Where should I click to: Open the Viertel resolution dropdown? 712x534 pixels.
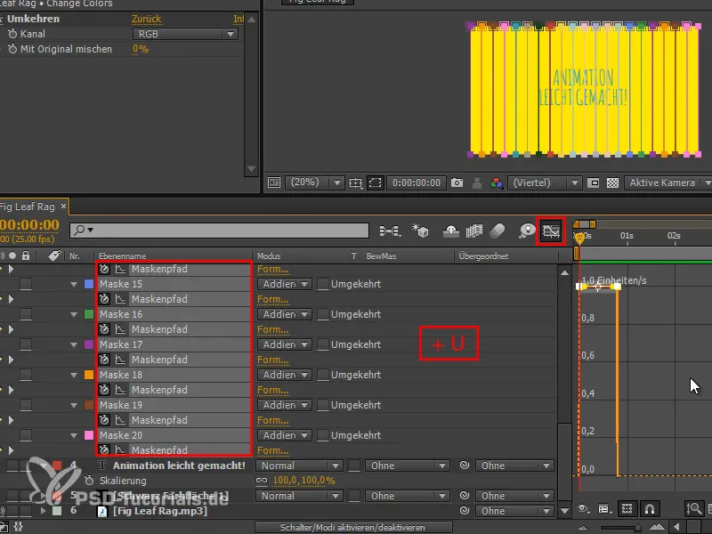(x=545, y=182)
